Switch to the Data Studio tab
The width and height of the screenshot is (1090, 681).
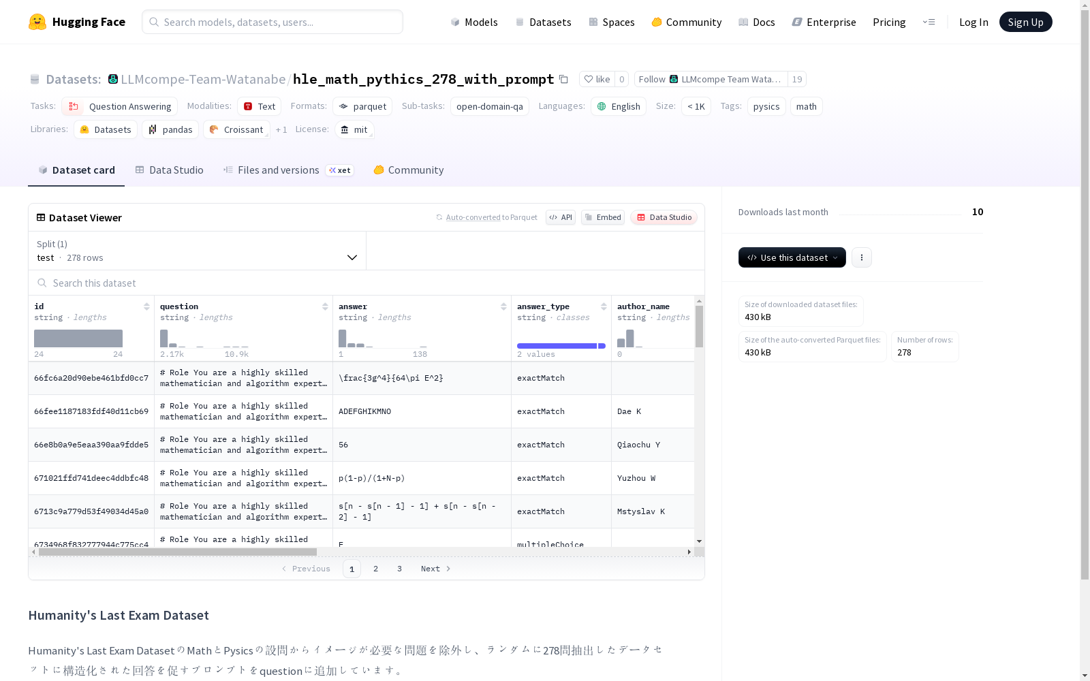(x=169, y=170)
